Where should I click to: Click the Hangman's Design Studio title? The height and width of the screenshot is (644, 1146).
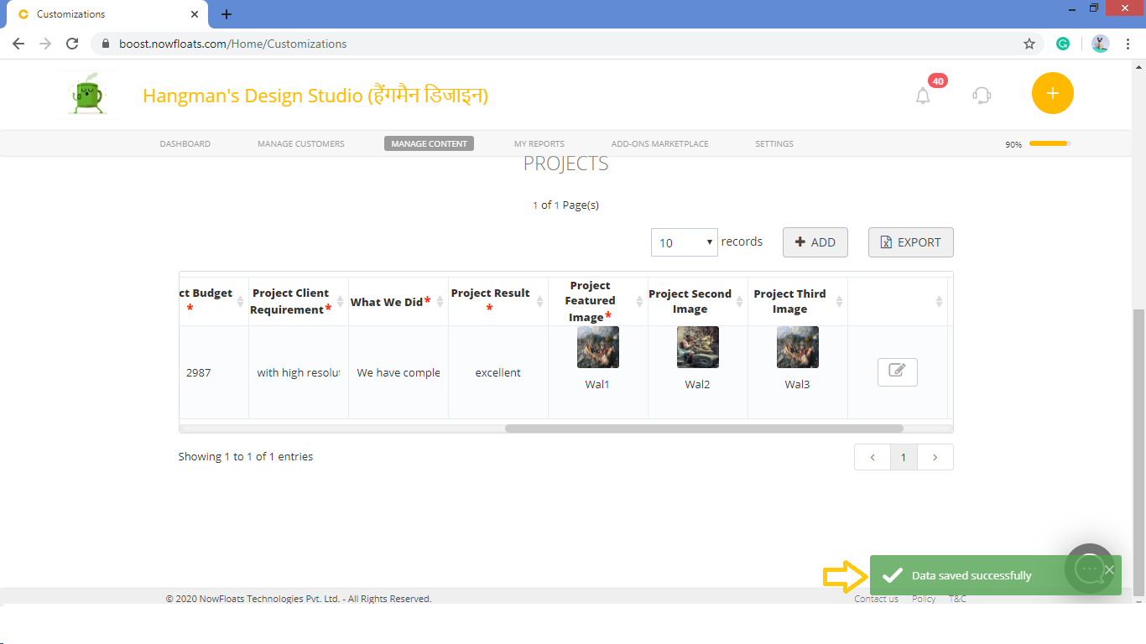(315, 96)
